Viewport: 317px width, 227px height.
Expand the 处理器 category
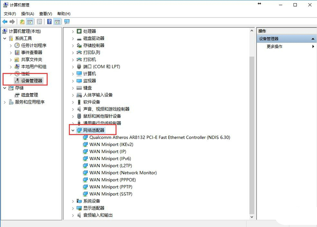(73, 32)
